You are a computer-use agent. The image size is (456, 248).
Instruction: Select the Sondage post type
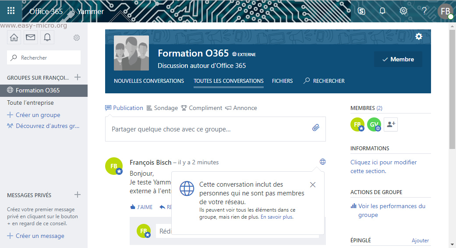pyautogui.click(x=162, y=108)
